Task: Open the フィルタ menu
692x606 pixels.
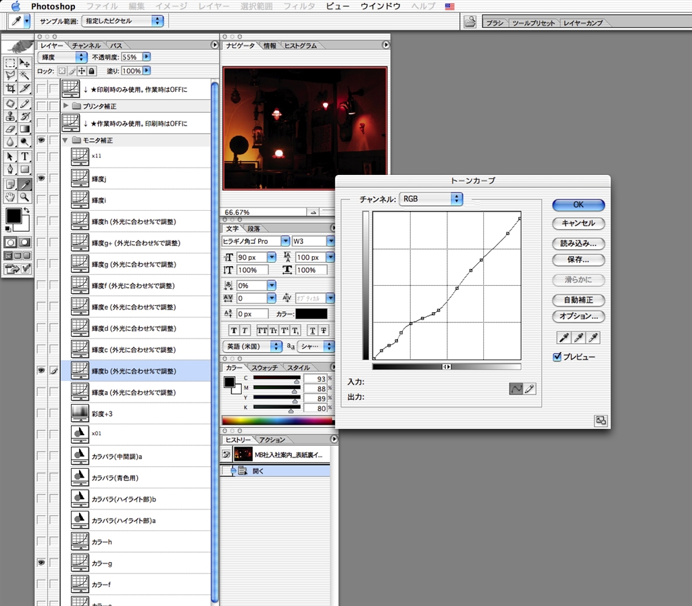Action: pos(298,6)
